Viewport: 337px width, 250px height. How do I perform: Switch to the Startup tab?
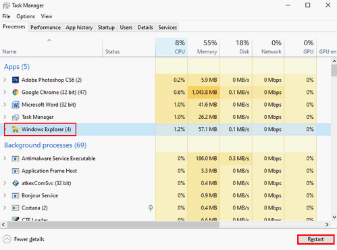pos(106,28)
